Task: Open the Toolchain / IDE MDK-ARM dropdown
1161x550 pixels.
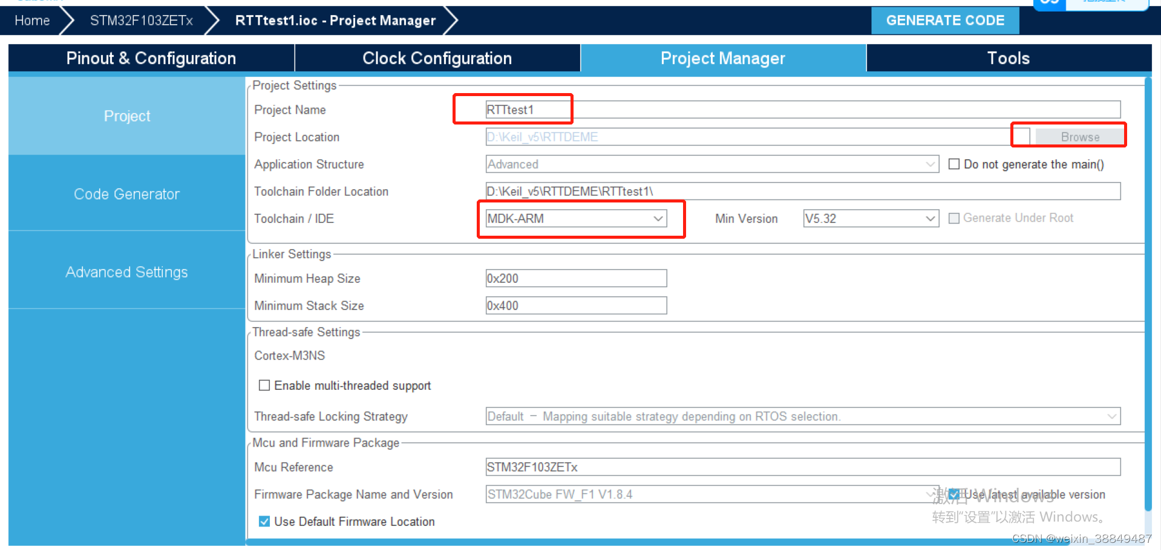Action: point(576,219)
